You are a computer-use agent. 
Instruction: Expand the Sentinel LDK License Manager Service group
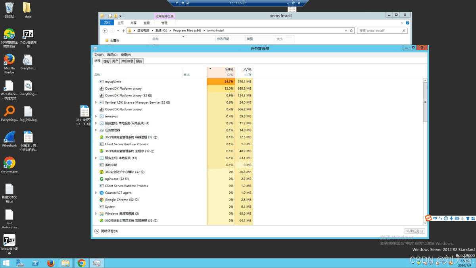(96, 102)
